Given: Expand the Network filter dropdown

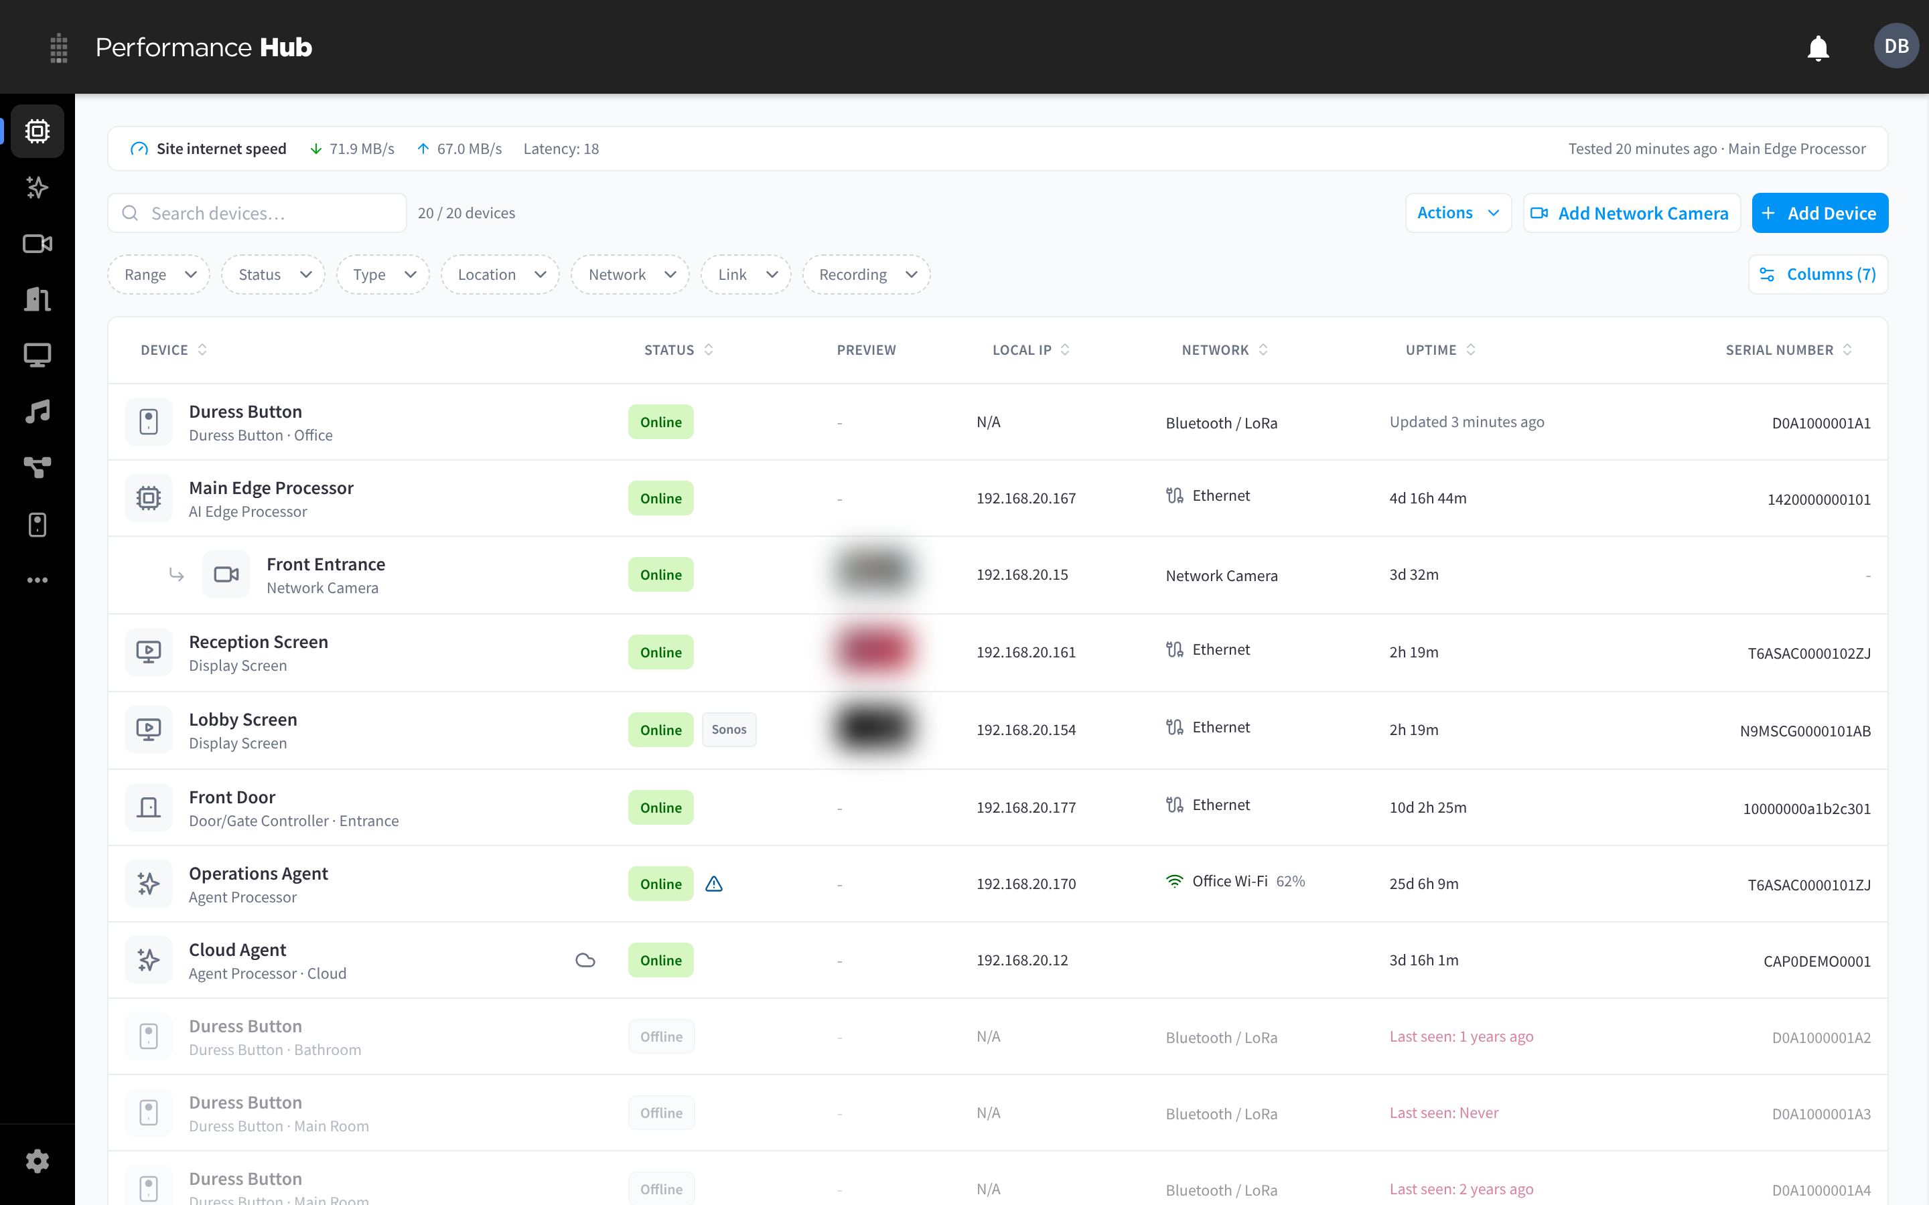Looking at the screenshot, I should click(x=630, y=275).
